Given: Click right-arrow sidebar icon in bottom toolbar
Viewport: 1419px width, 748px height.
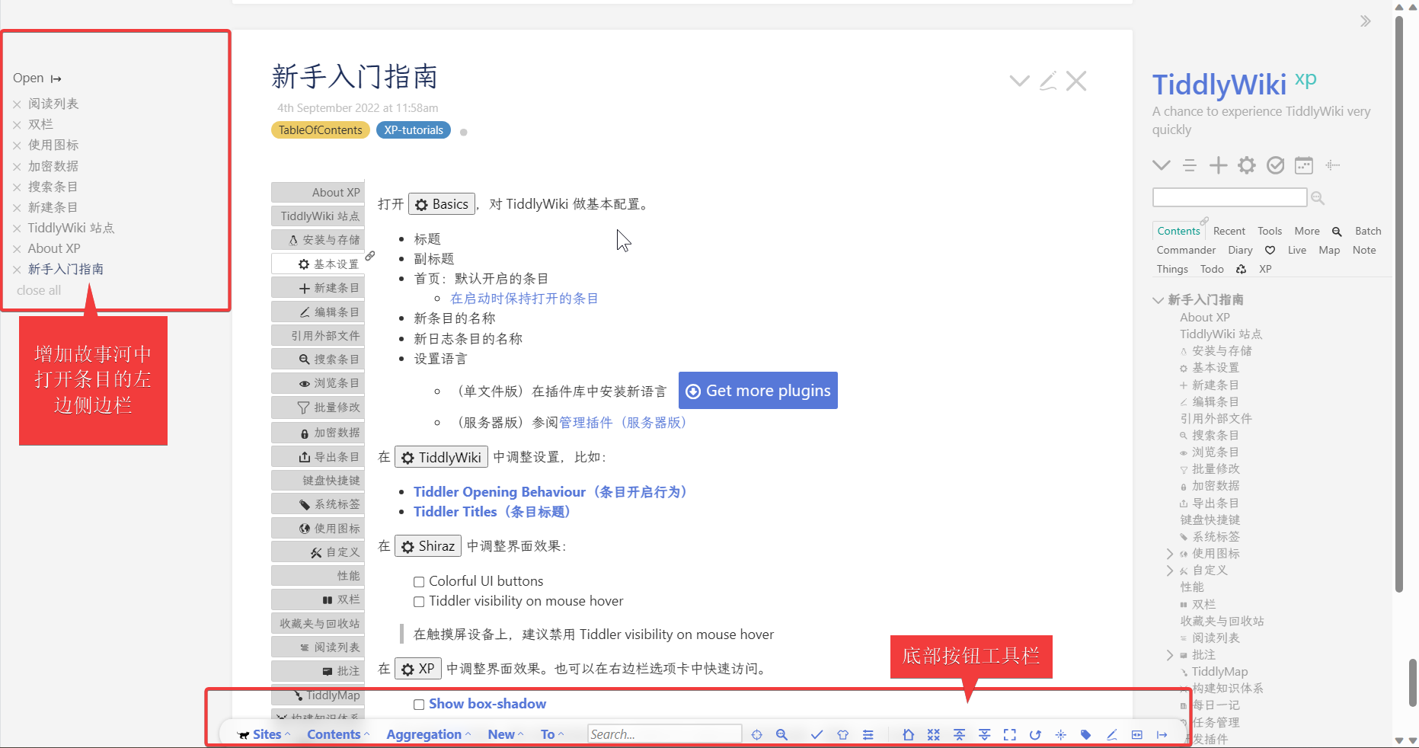Looking at the screenshot, I should (x=1162, y=734).
